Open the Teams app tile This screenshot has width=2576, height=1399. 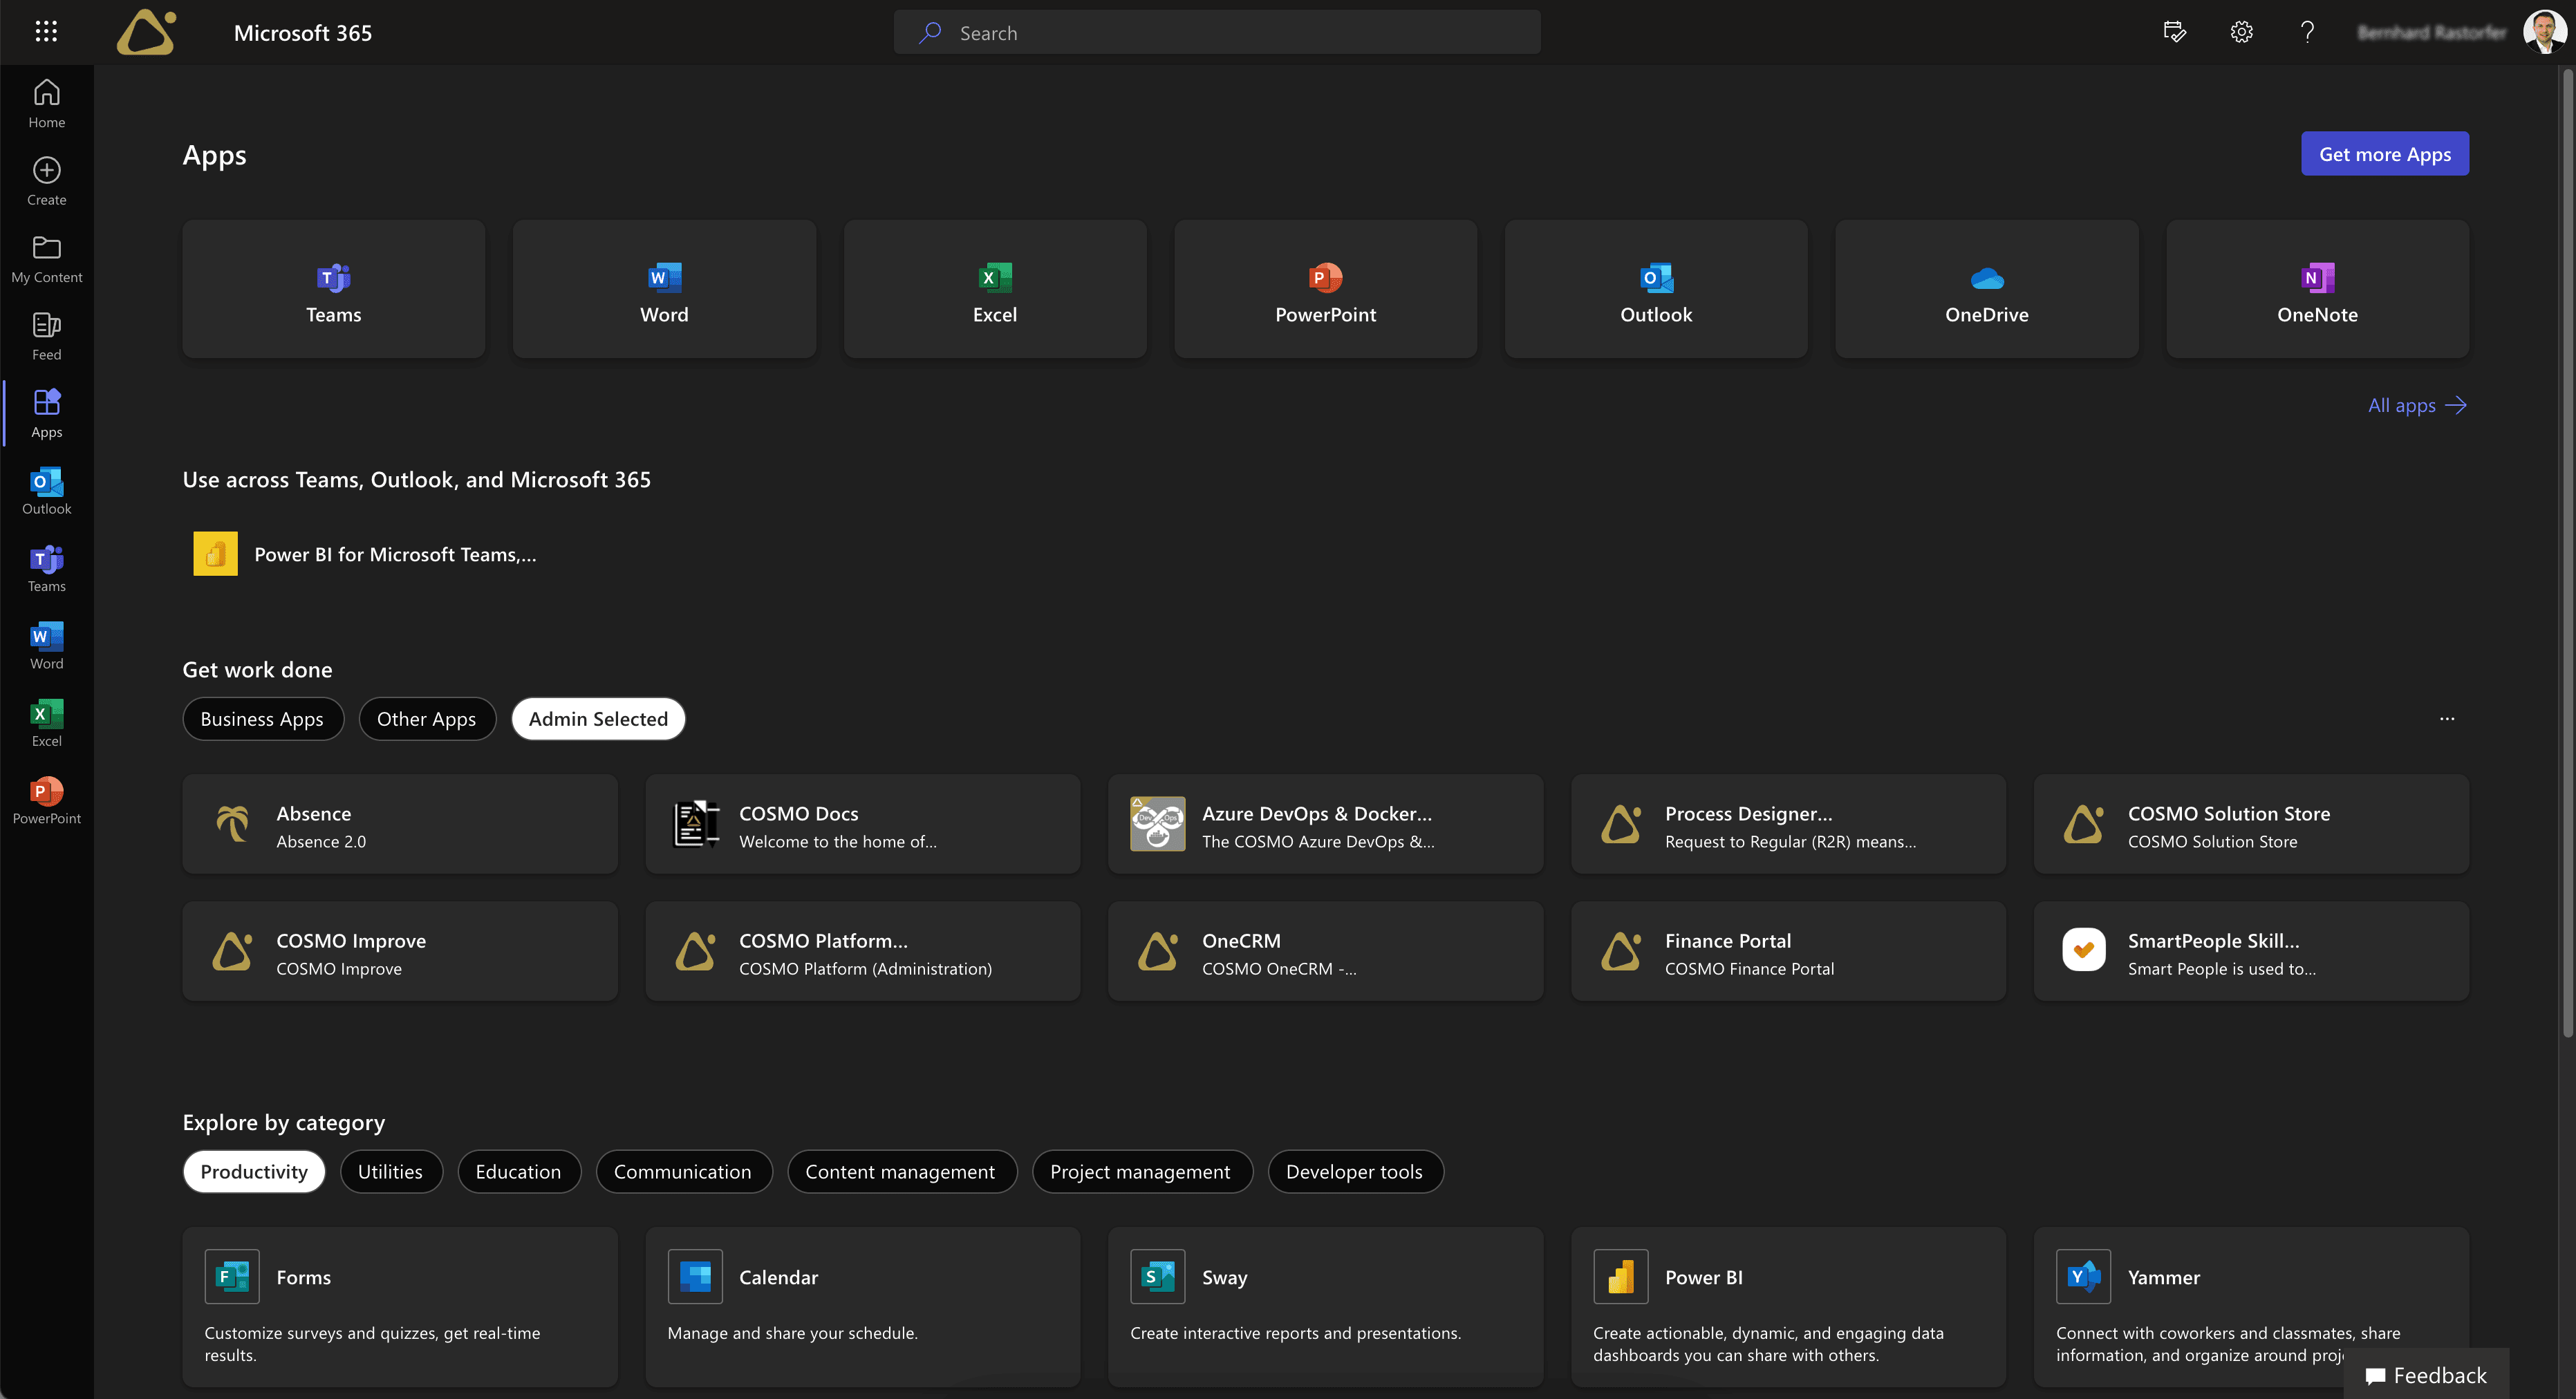pos(334,289)
